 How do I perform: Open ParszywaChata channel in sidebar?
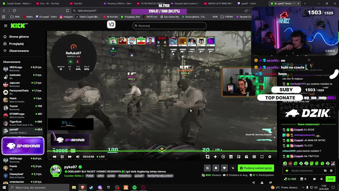[23, 92]
